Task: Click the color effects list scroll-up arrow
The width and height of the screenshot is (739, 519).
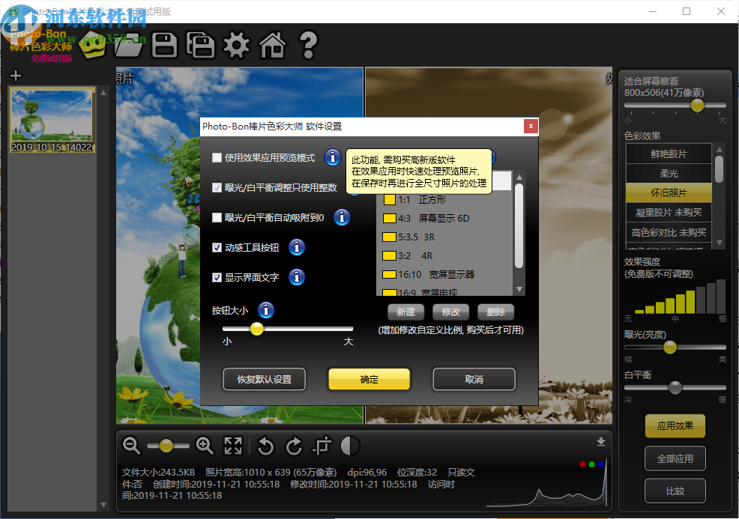Action: (x=720, y=149)
